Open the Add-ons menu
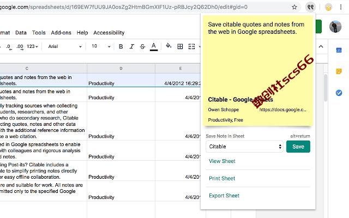Screen dimensions: 349x218 pyautogui.click(x=61, y=33)
